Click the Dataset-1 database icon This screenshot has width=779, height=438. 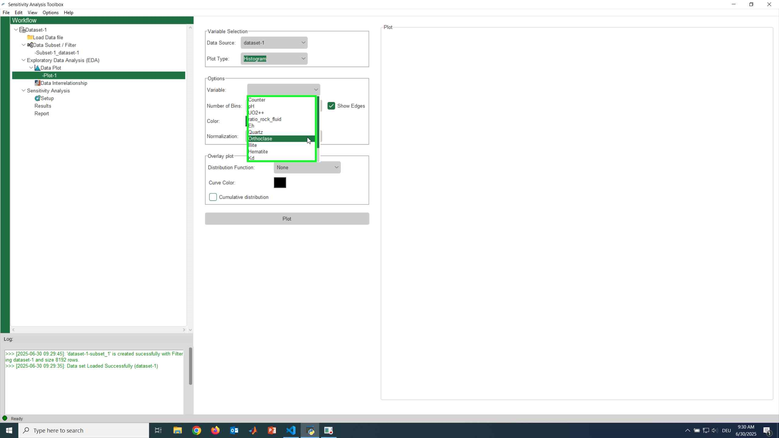(x=22, y=30)
